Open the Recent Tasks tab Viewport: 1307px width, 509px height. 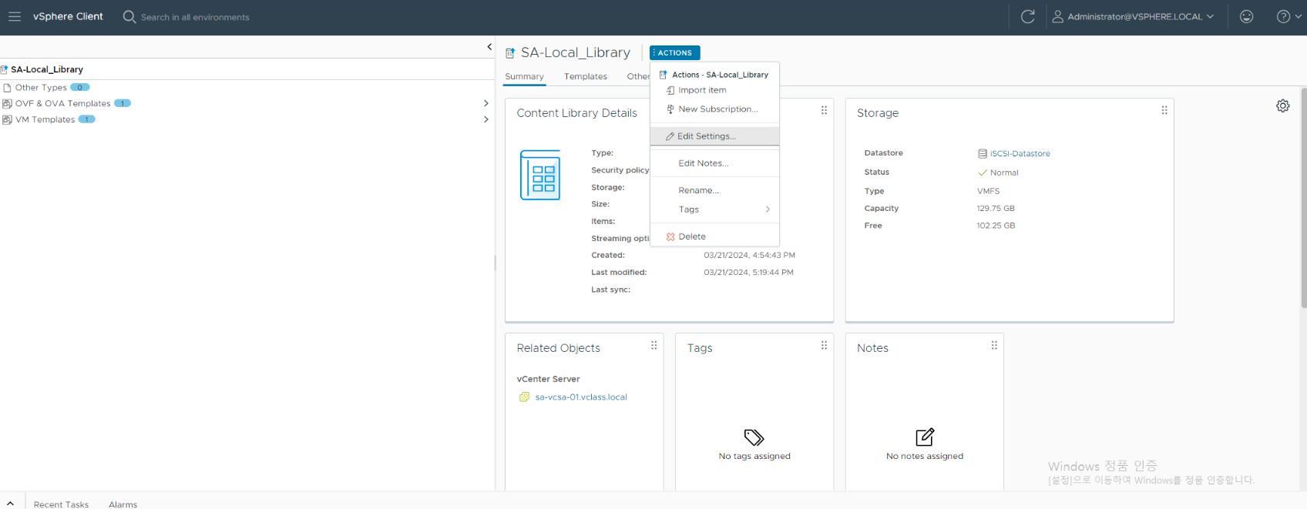(x=61, y=504)
